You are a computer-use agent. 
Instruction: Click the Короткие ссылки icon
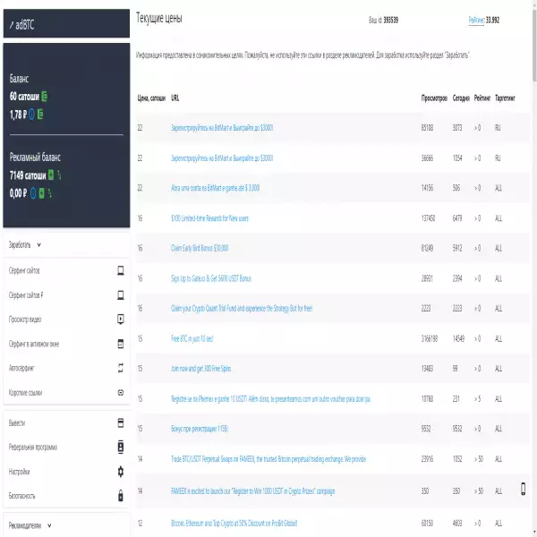[120, 392]
